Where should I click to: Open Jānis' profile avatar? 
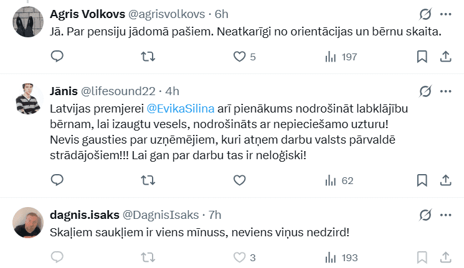pos(26,98)
